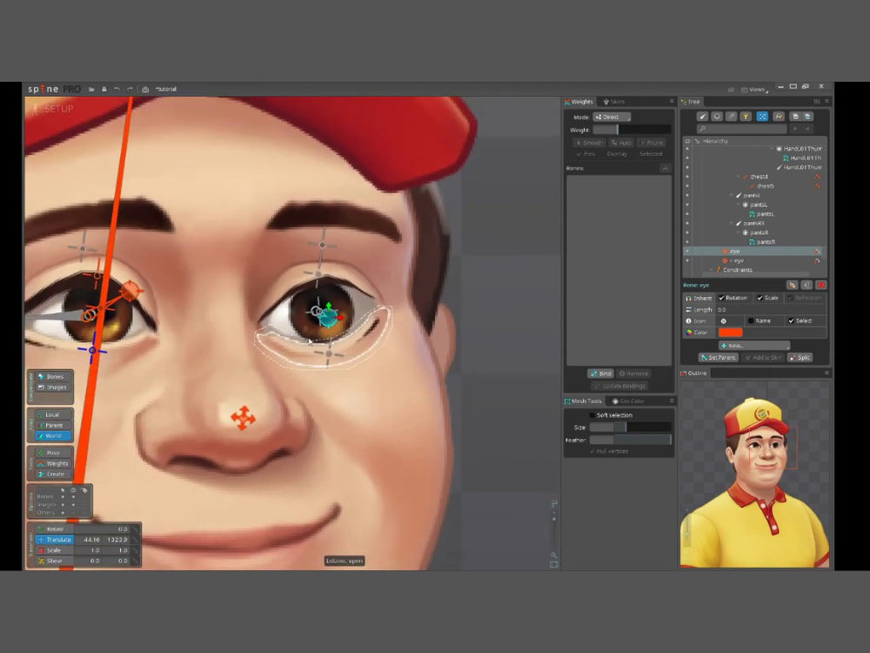
Task: Click the Split button
Action: pyautogui.click(x=800, y=357)
